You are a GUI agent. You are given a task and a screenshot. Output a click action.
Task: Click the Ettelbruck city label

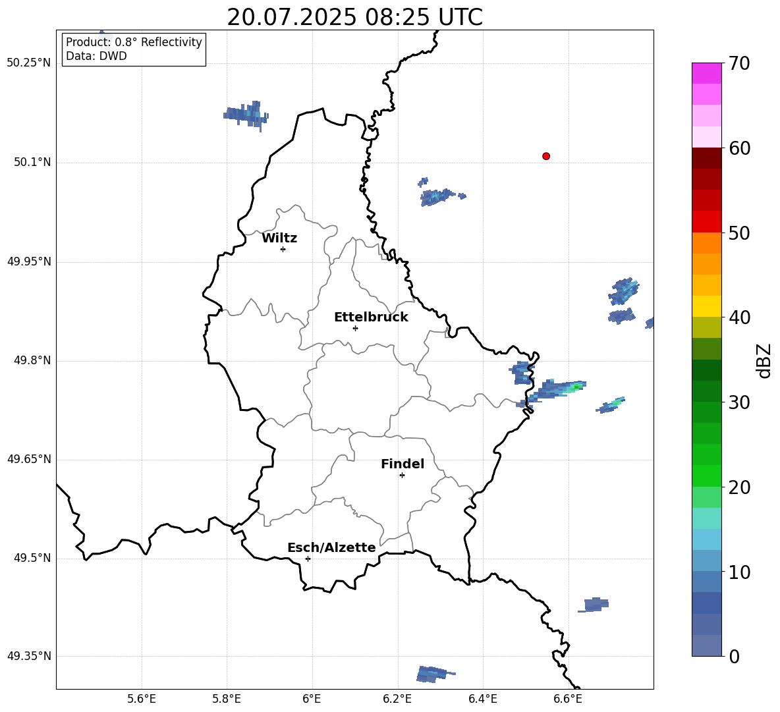click(371, 317)
